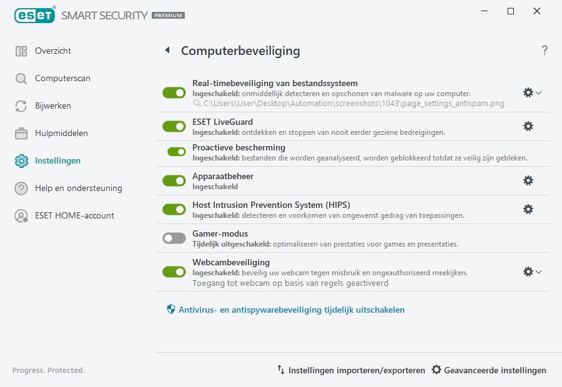Open Help en ondersteuning from the sidebar
The image size is (562, 387).
click(21, 188)
